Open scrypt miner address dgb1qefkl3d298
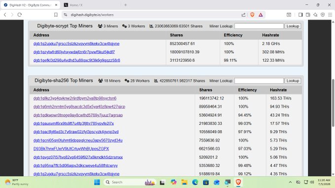 [76, 61]
